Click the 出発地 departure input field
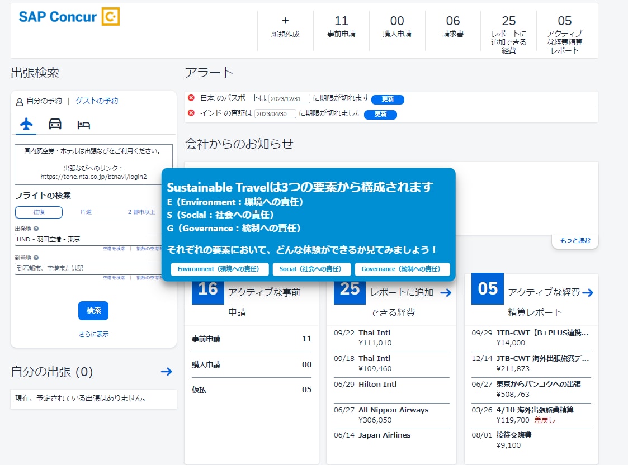 pos(88,239)
